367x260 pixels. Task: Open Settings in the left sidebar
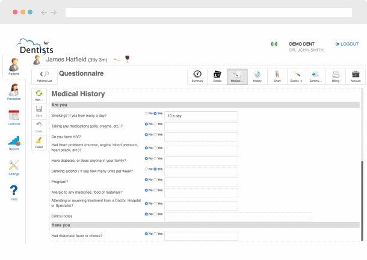click(13, 169)
